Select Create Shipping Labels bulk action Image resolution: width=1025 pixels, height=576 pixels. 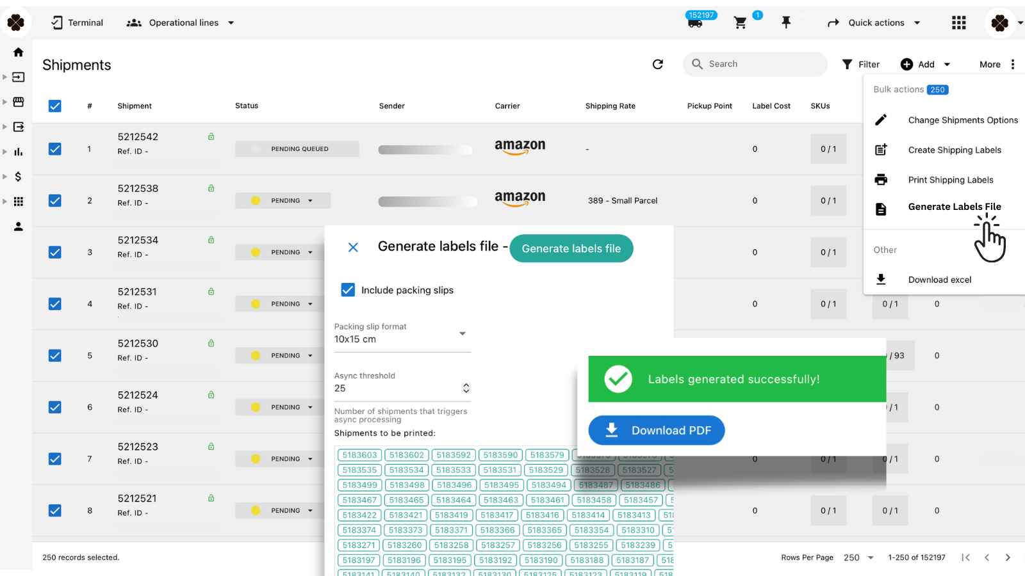(x=954, y=150)
